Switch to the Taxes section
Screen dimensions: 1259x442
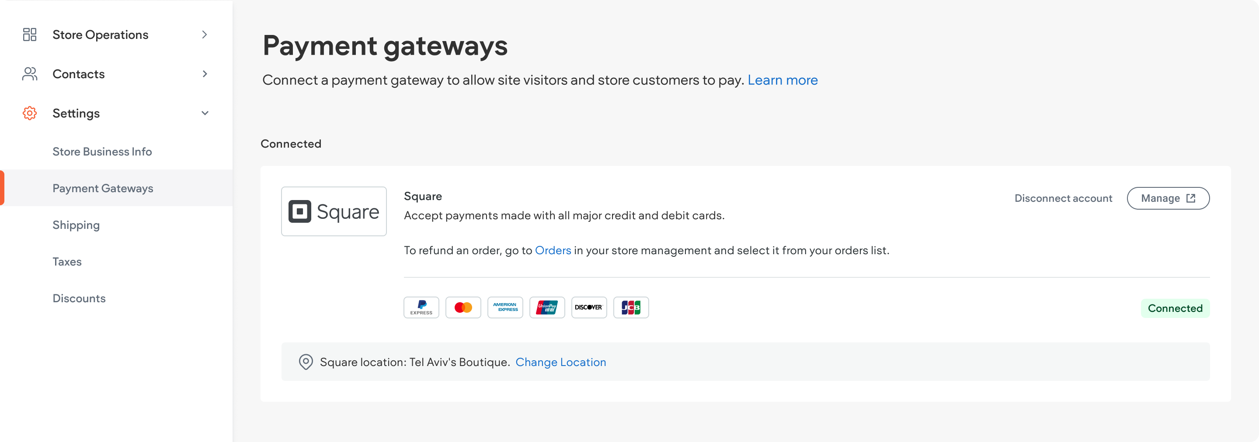tap(67, 261)
